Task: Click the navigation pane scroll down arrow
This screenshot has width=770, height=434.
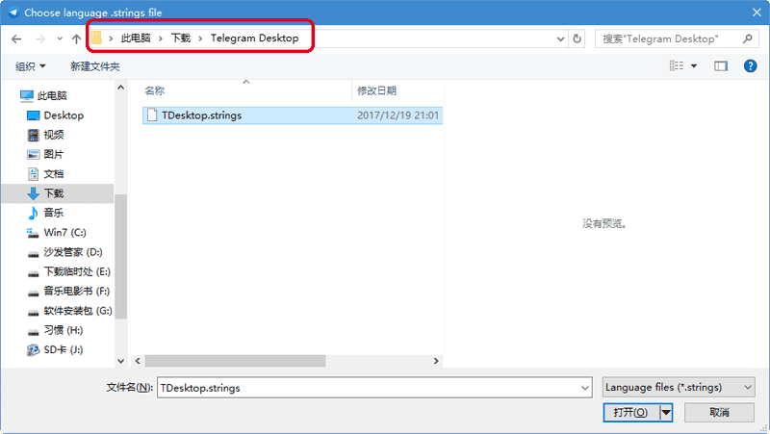Action: click(x=121, y=361)
